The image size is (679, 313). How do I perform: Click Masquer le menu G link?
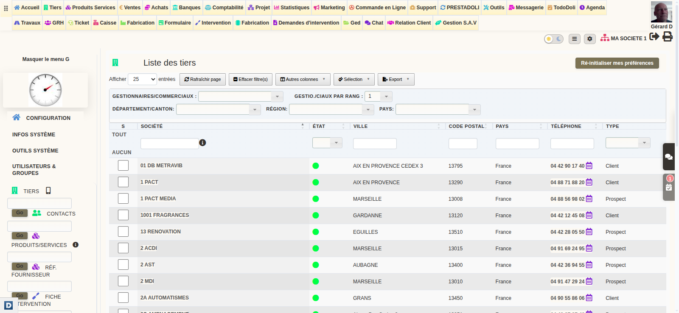(x=46, y=59)
